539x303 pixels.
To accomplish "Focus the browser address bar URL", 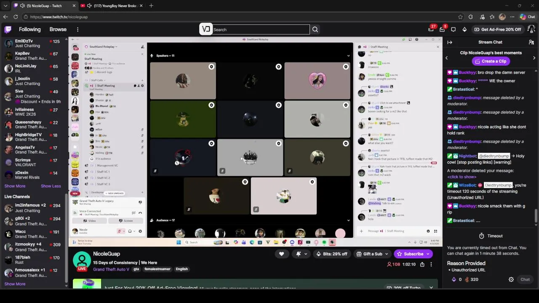I will point(59,17).
